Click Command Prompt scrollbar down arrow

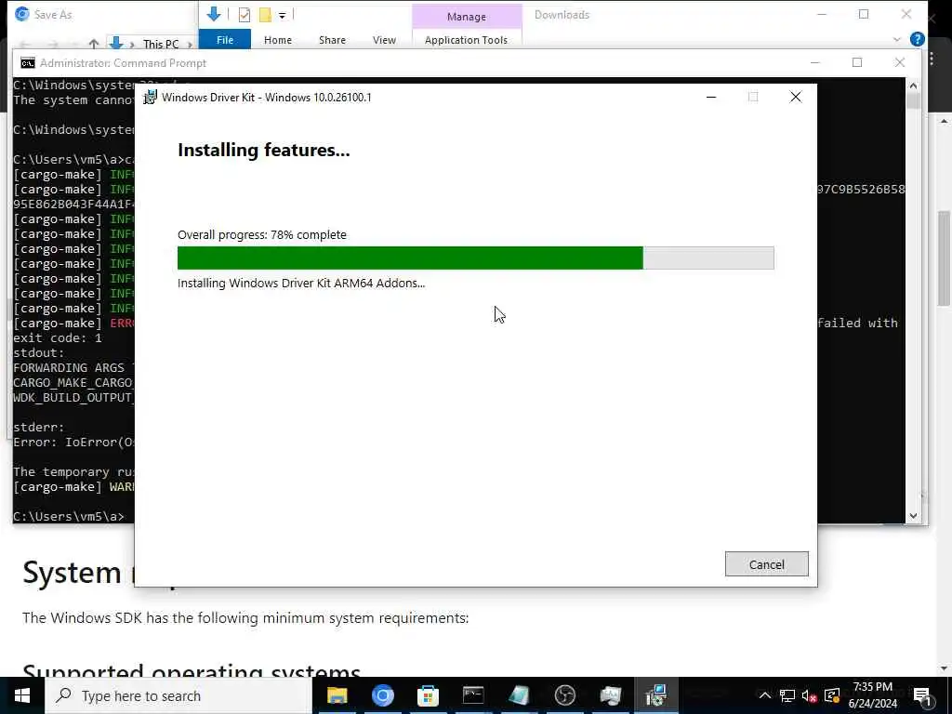(913, 516)
